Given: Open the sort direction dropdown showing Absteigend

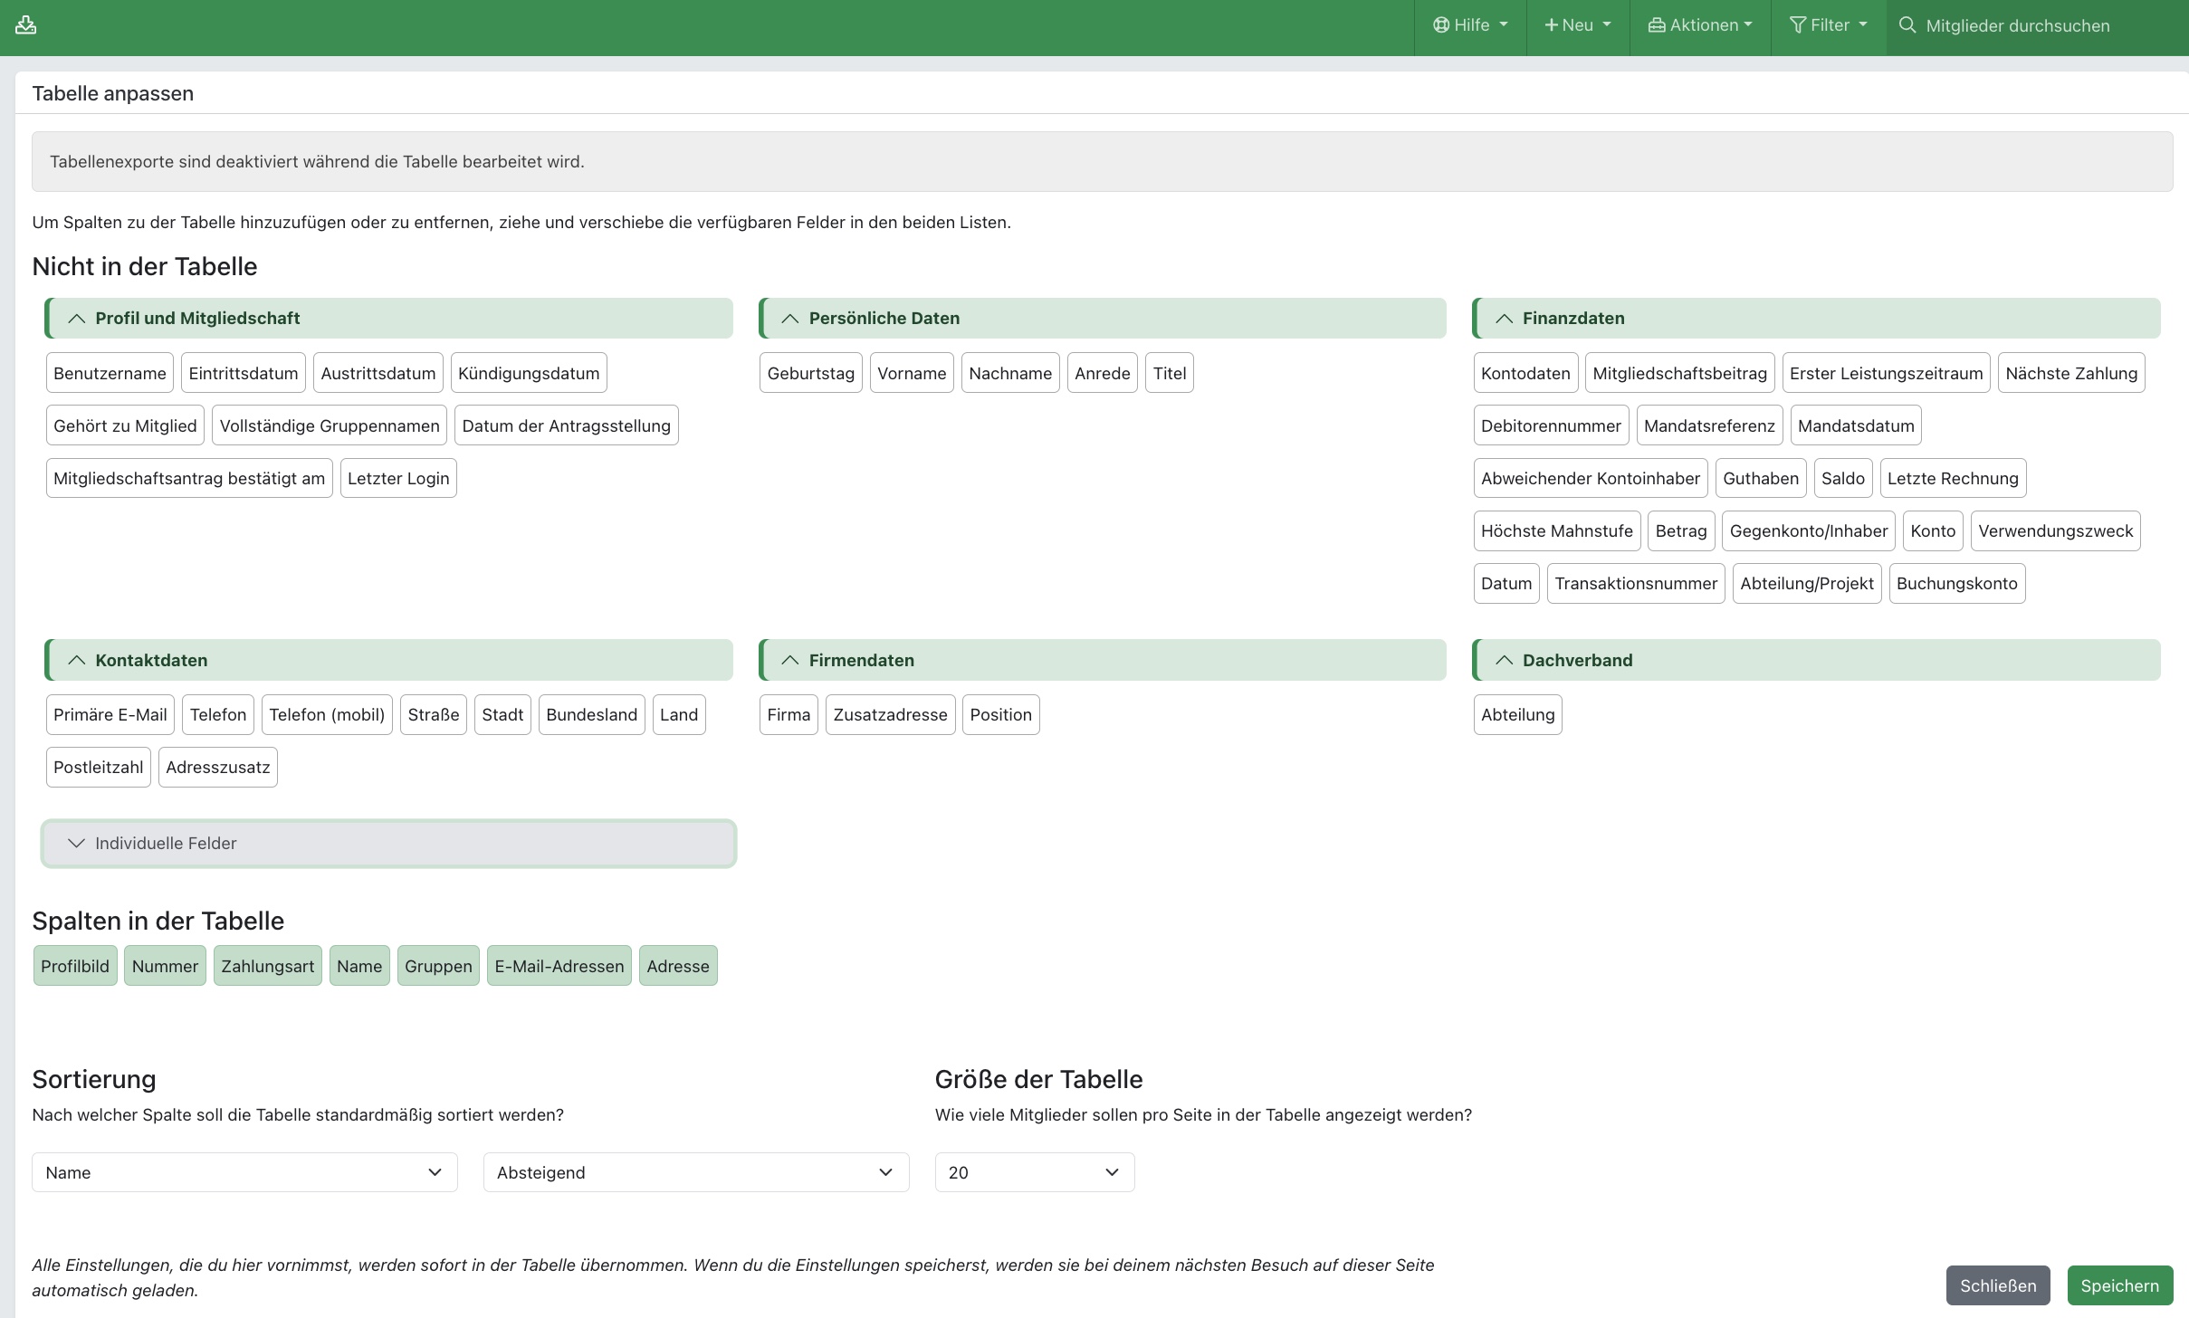Looking at the screenshot, I should click(696, 1172).
